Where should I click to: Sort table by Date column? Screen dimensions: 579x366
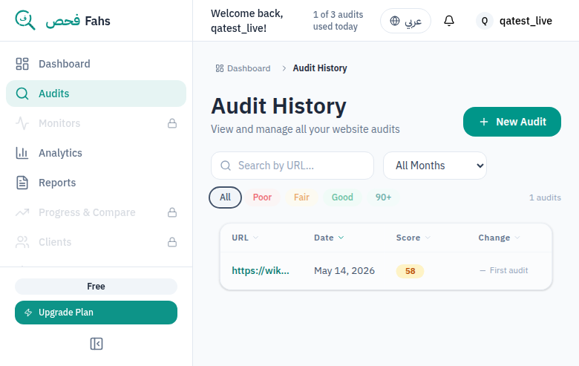[x=329, y=238]
